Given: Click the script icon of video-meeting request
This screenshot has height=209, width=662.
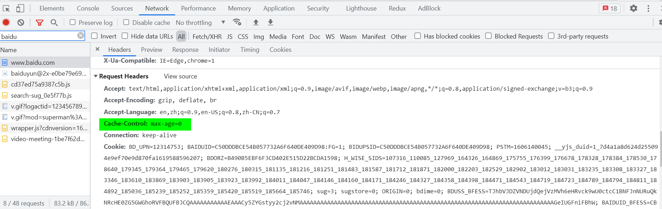Looking at the screenshot, I should [5, 139].
